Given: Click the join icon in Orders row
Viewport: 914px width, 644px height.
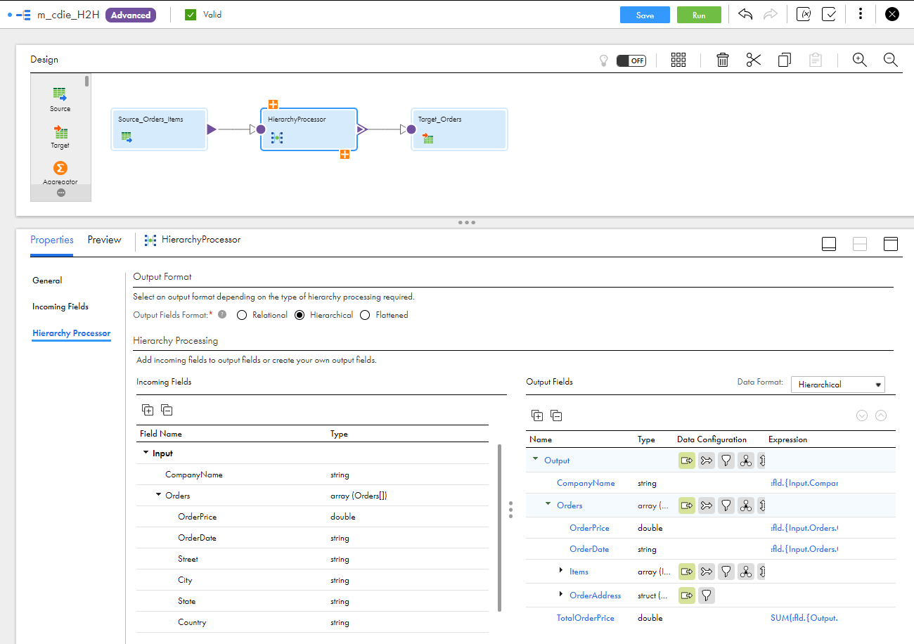Looking at the screenshot, I should (x=707, y=505).
